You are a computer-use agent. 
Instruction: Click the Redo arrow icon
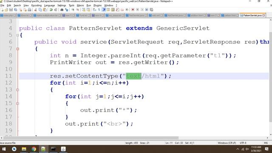tap(56, 10)
